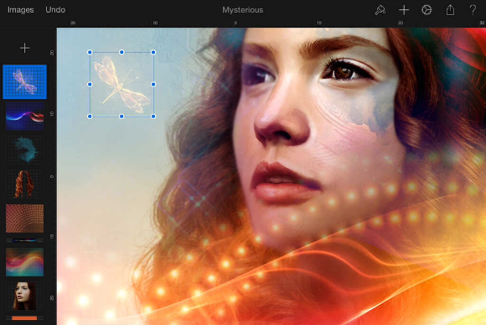Add a new layer in sidebar
The height and width of the screenshot is (325, 486).
pos(24,48)
